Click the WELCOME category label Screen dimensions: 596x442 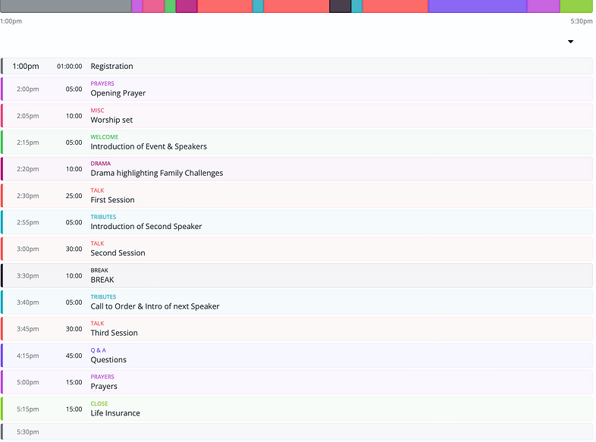pos(105,136)
